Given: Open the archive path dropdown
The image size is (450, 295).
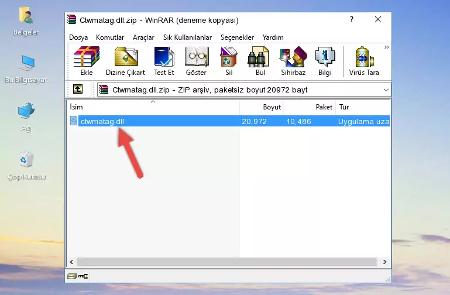Looking at the screenshot, I should pyautogui.click(x=386, y=90).
